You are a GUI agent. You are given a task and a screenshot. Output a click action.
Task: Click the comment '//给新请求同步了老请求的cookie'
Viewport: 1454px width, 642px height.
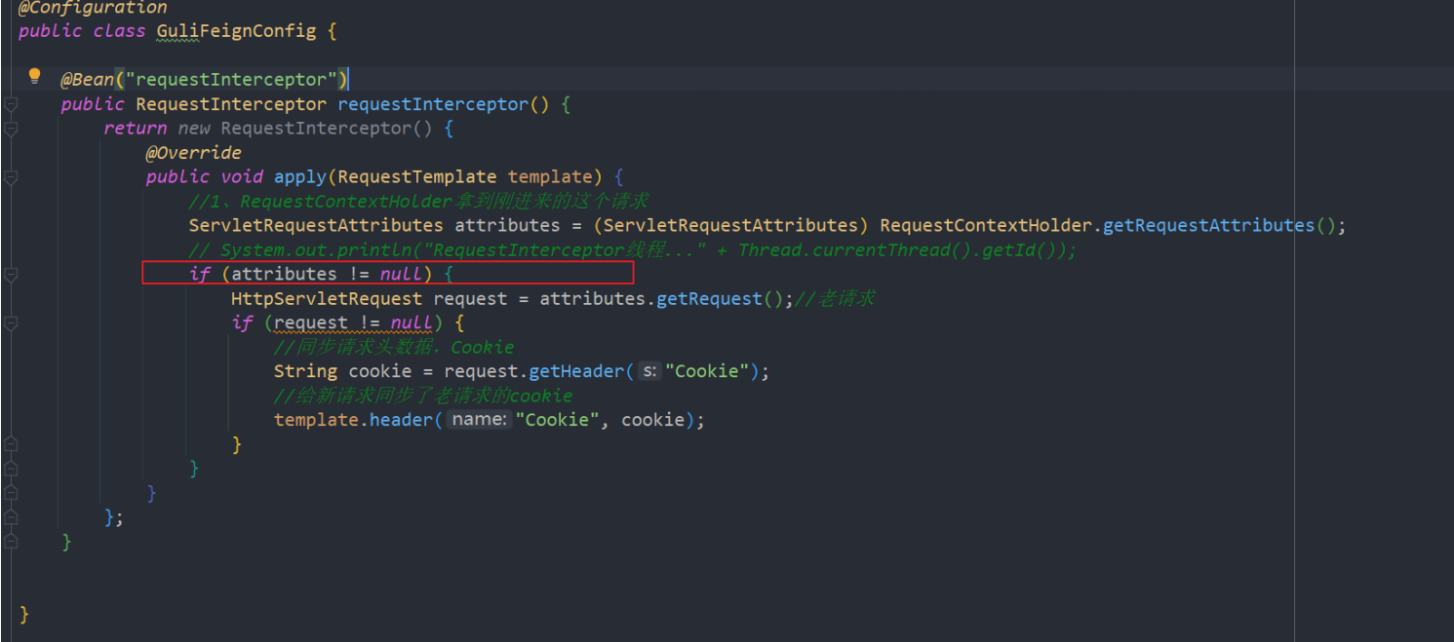click(x=423, y=397)
